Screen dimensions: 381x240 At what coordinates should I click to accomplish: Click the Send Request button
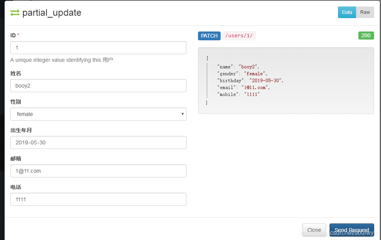[x=351, y=230]
